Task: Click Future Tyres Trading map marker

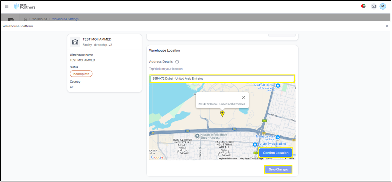Action: [x=255, y=145]
